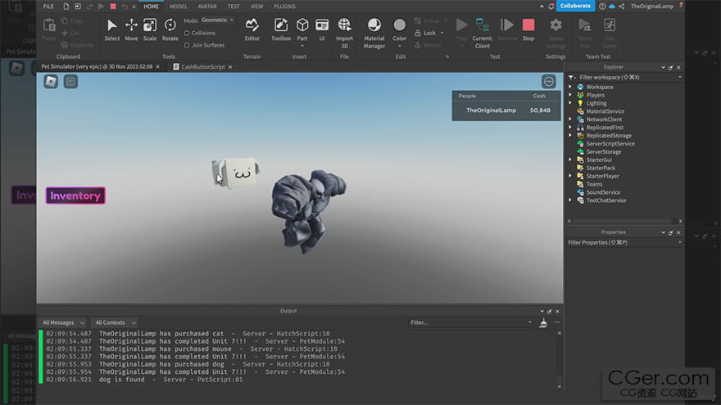
Task: Insert a Part
Action: coord(302,32)
